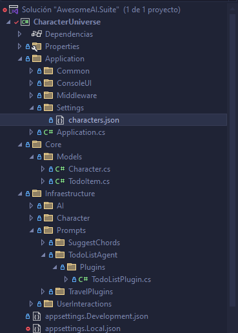Expand the Character folder under Infraestructure
Image resolution: width=238 pixels, height=333 pixels.
click(31, 218)
